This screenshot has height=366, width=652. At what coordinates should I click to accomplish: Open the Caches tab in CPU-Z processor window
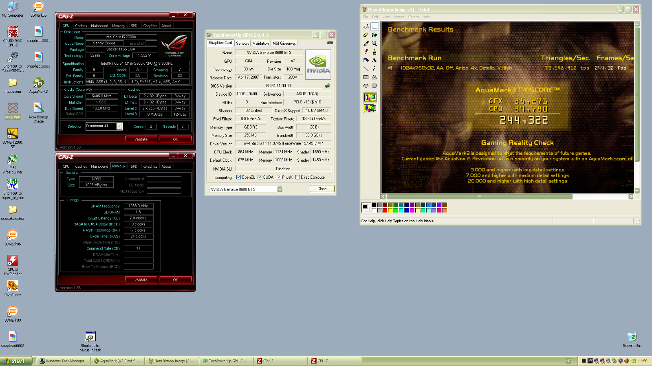pos(81,26)
